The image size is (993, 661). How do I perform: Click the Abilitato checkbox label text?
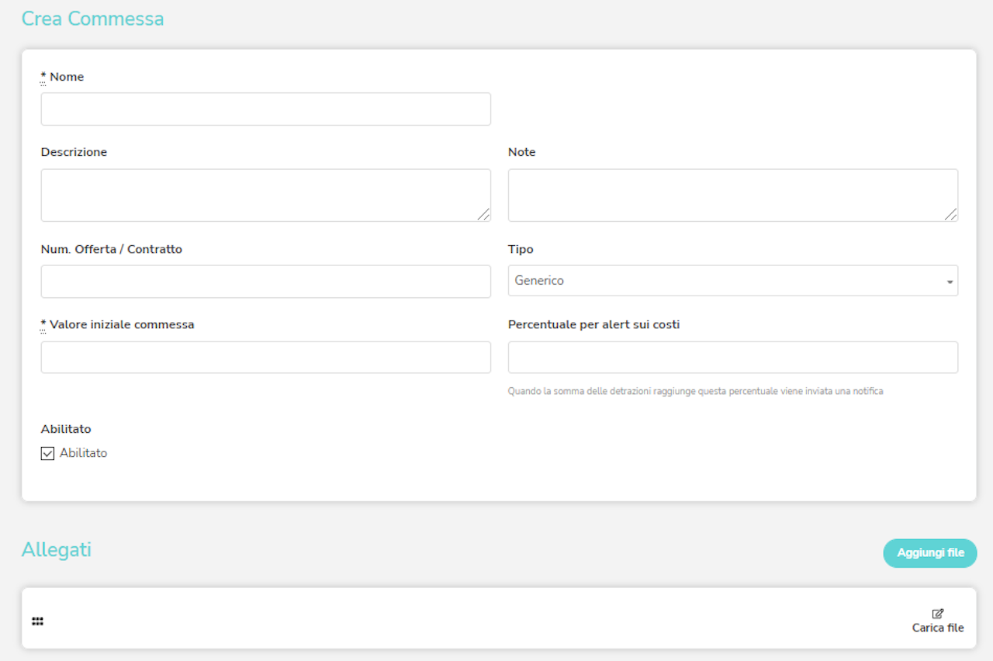[83, 453]
